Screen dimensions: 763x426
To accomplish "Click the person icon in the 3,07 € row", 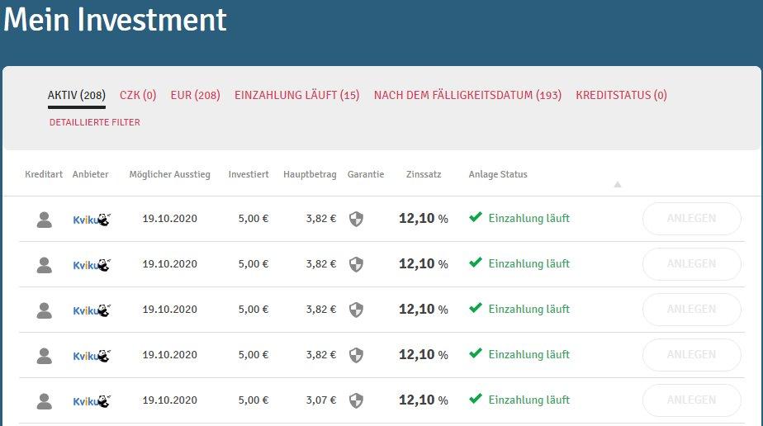I will click(45, 400).
